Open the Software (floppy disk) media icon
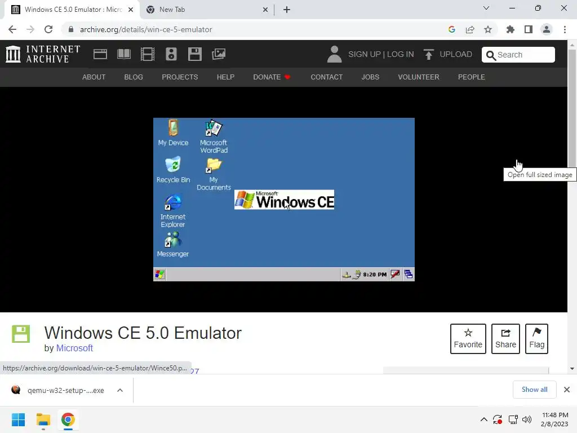Viewport: 577px width, 433px height. (x=194, y=54)
